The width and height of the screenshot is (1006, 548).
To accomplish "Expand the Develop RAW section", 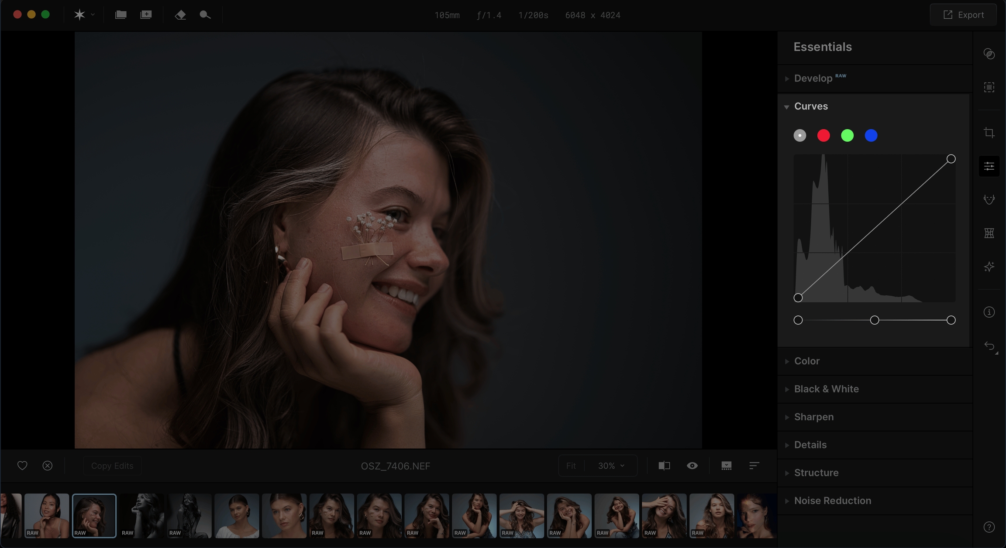I will pos(813,79).
